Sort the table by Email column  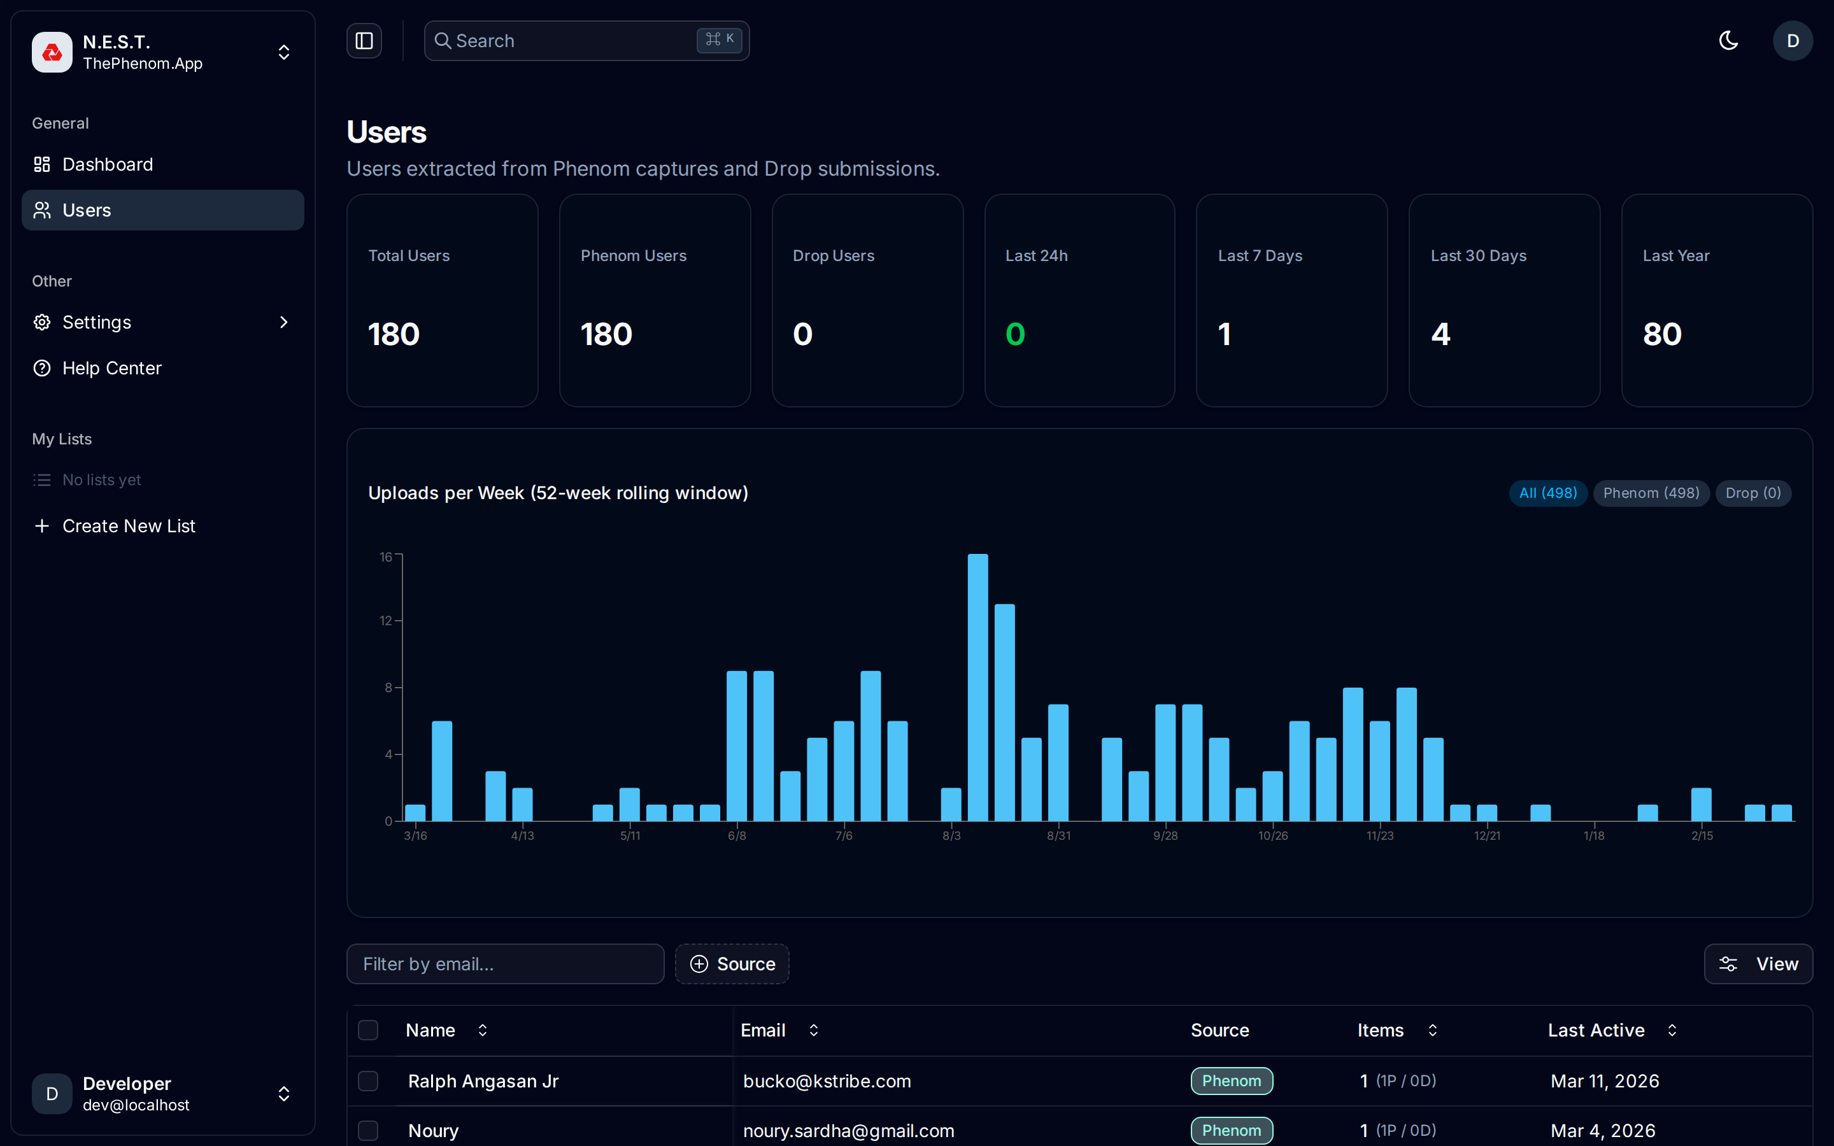click(814, 1029)
